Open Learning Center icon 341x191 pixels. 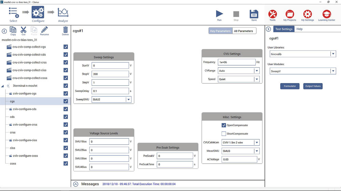pos(326,14)
